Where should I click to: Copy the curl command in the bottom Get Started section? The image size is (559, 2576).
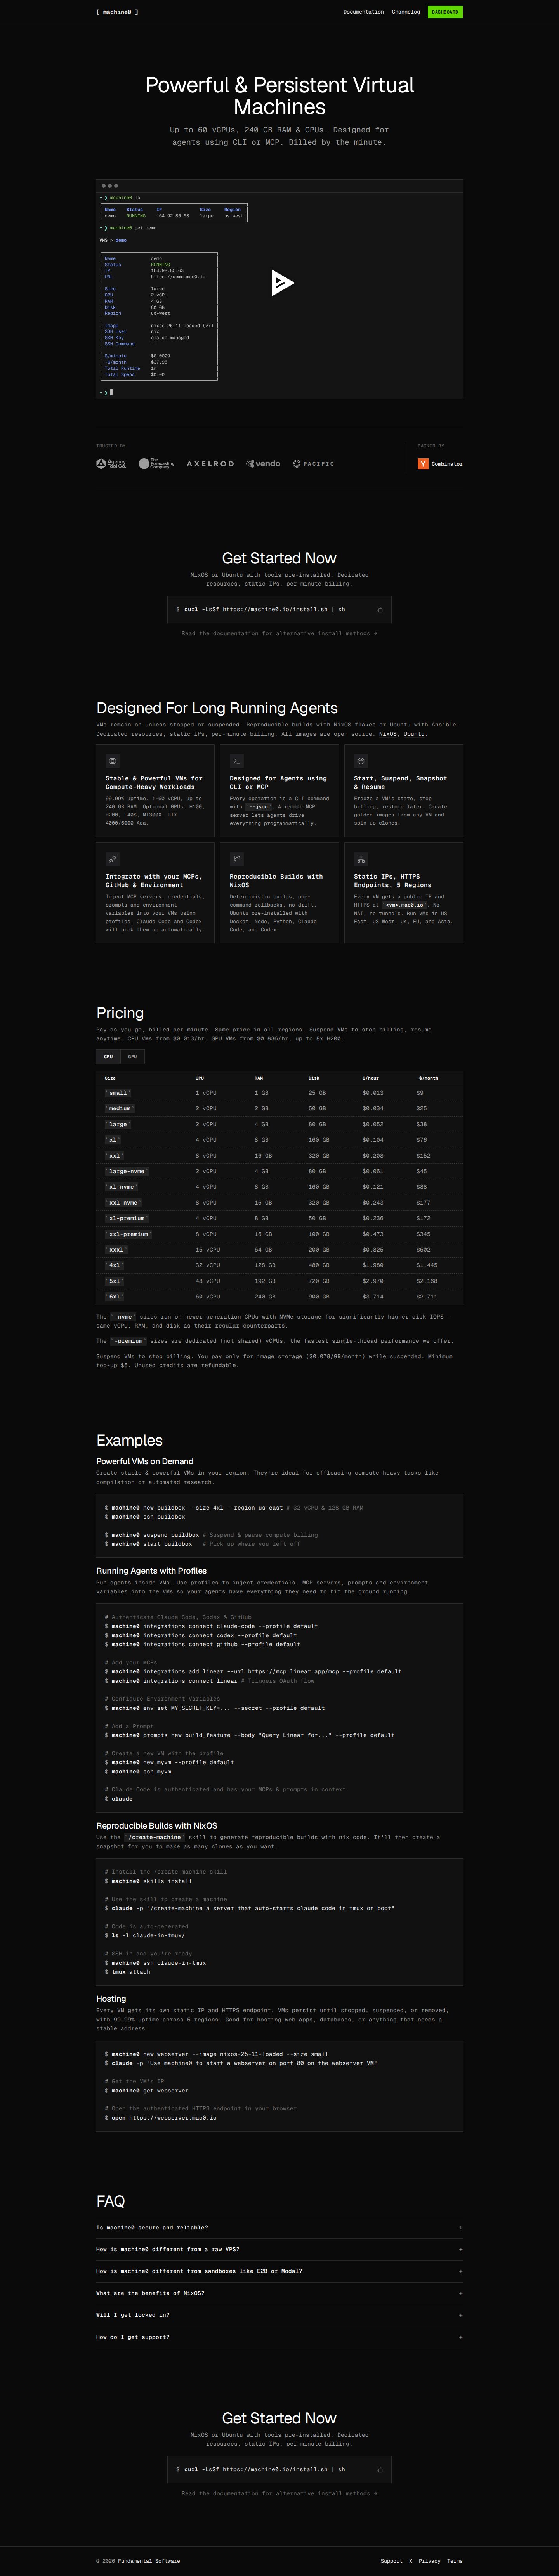coord(379,2469)
